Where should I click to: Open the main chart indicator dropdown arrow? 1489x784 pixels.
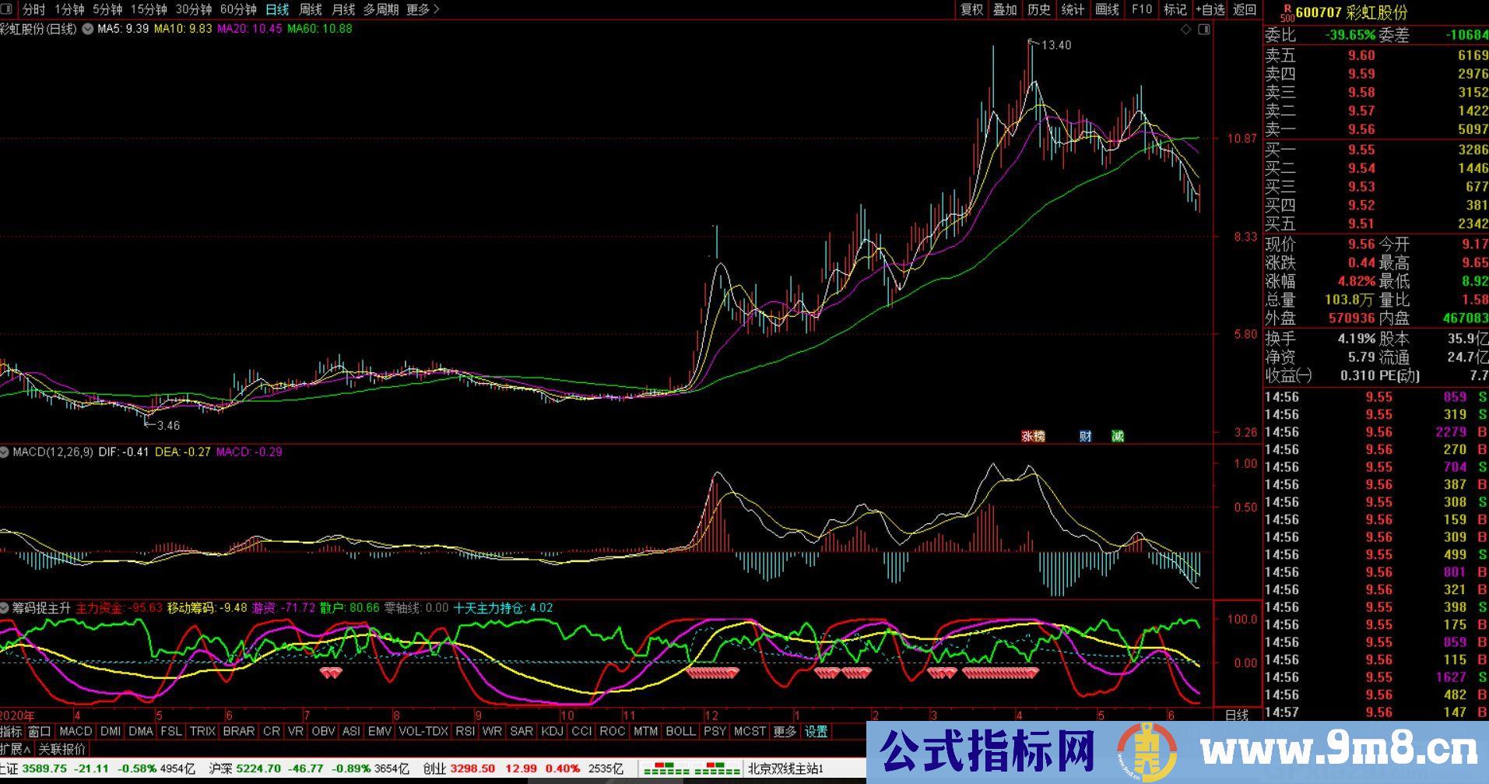(x=87, y=29)
